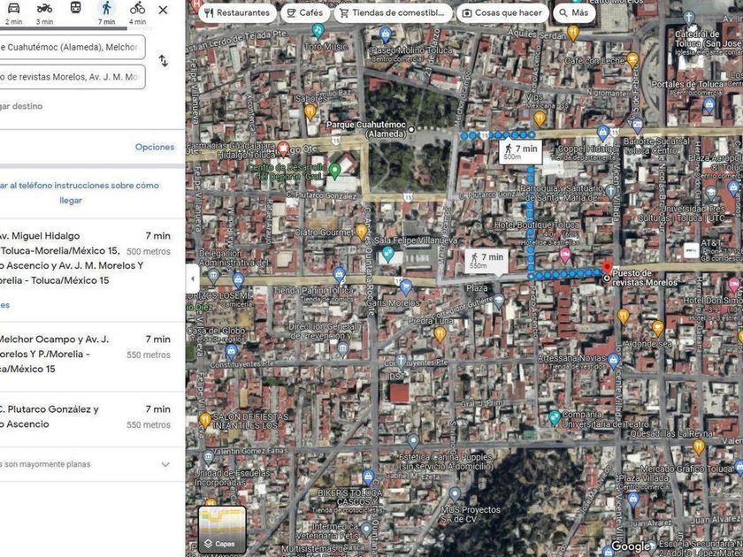Collapse the side panel with the arrow
Image resolution: width=743 pixels, height=557 pixels.
click(x=192, y=278)
